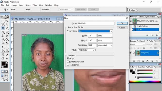The image size is (162, 91).
Task: Open Resolution units dropdown in New dialog
Action: tap(111, 45)
